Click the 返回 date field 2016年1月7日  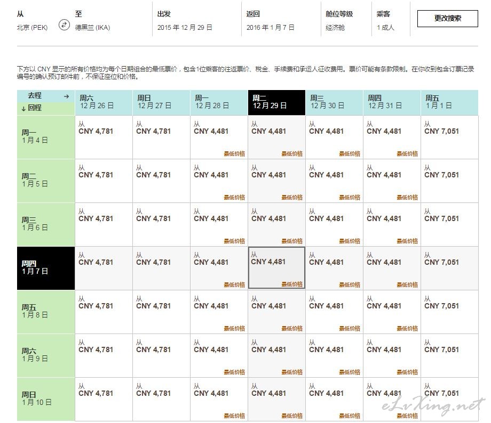point(270,28)
